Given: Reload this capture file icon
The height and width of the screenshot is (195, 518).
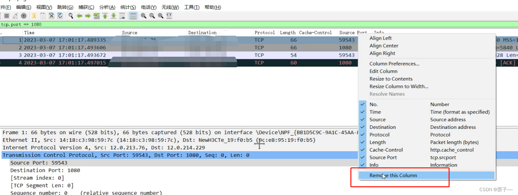Looking at the screenshot, I should pyautogui.click(x=60, y=16).
